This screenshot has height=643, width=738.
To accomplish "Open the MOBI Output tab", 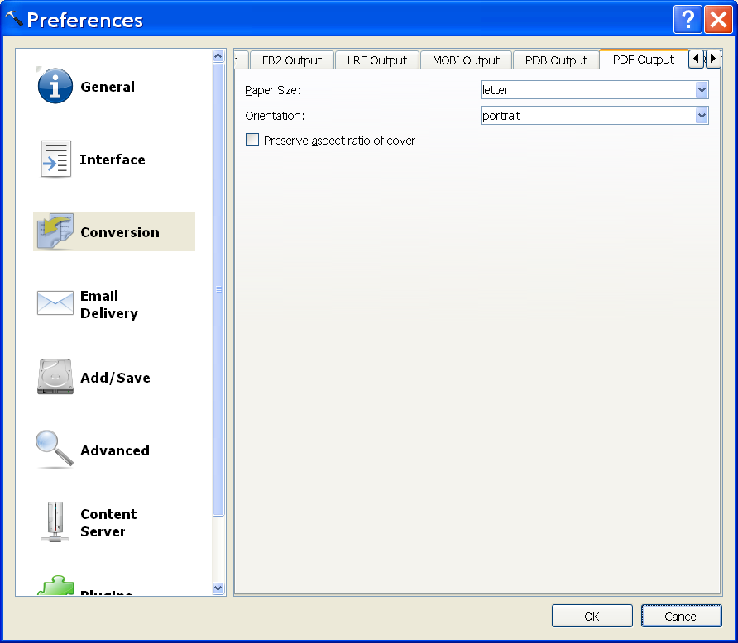I will [466, 60].
